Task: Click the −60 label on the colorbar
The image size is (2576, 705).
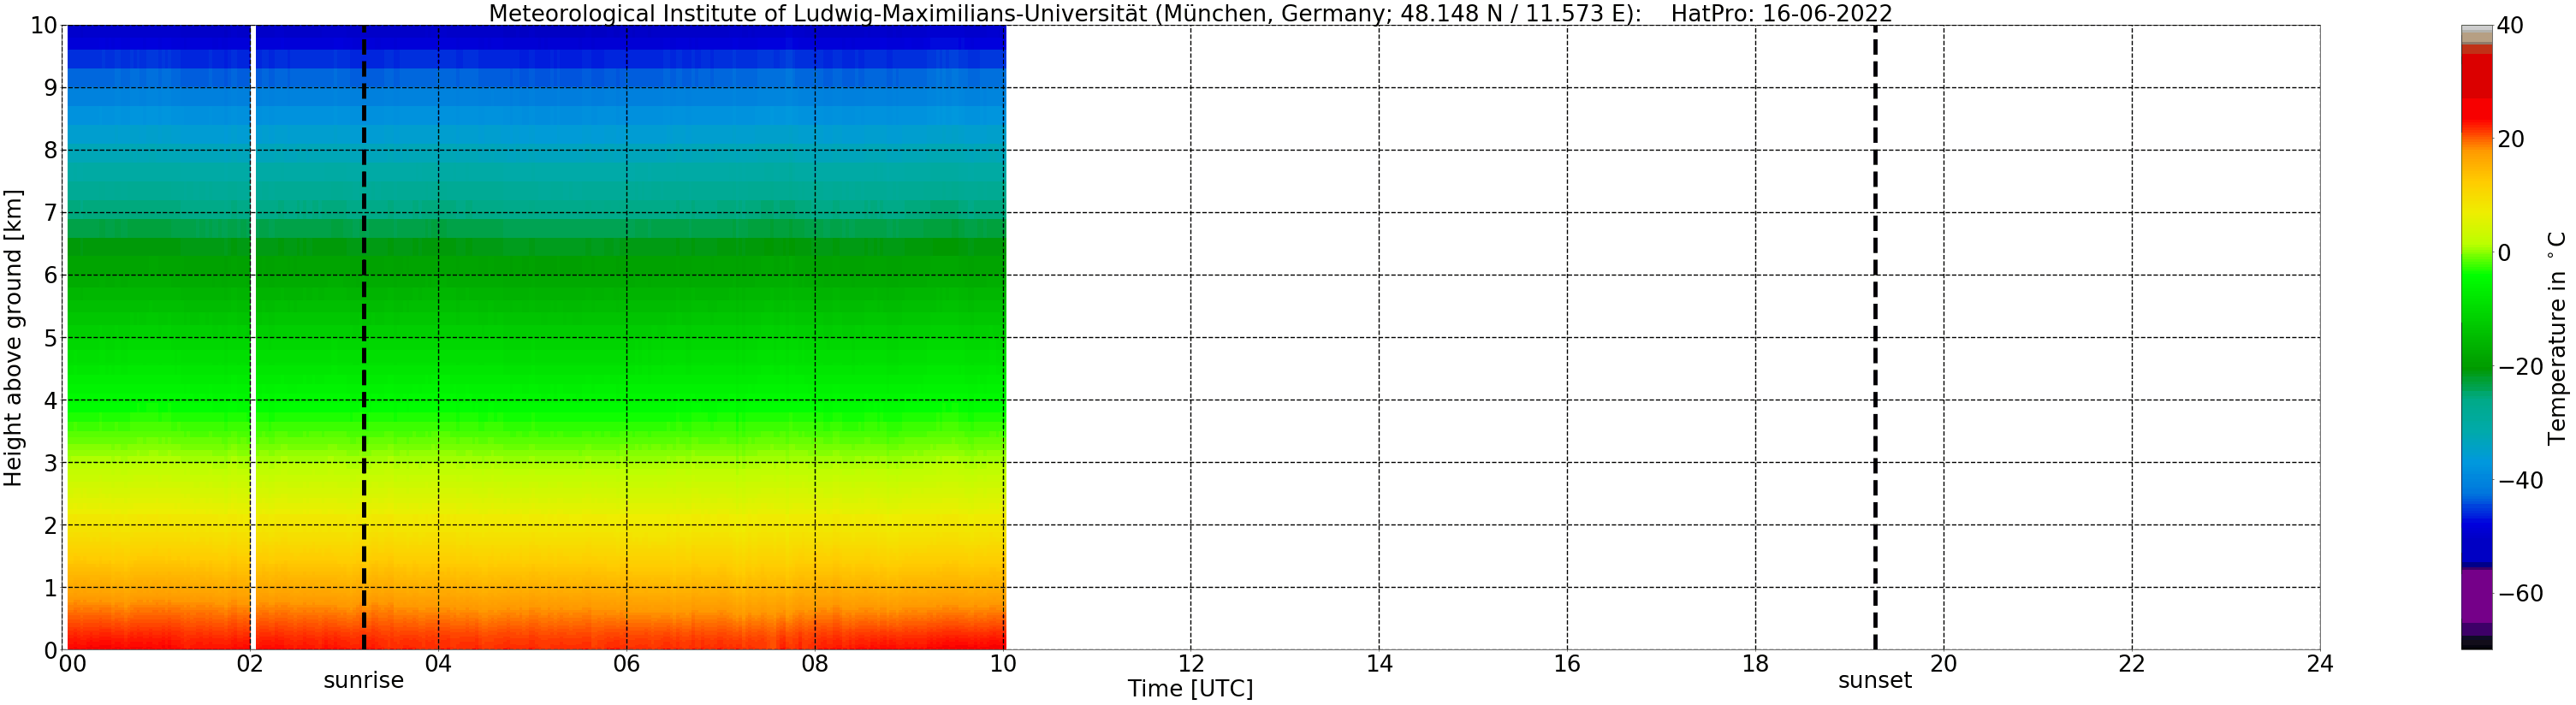Action: (x=2520, y=594)
